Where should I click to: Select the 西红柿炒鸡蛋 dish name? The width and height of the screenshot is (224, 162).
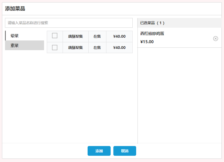click(152, 33)
